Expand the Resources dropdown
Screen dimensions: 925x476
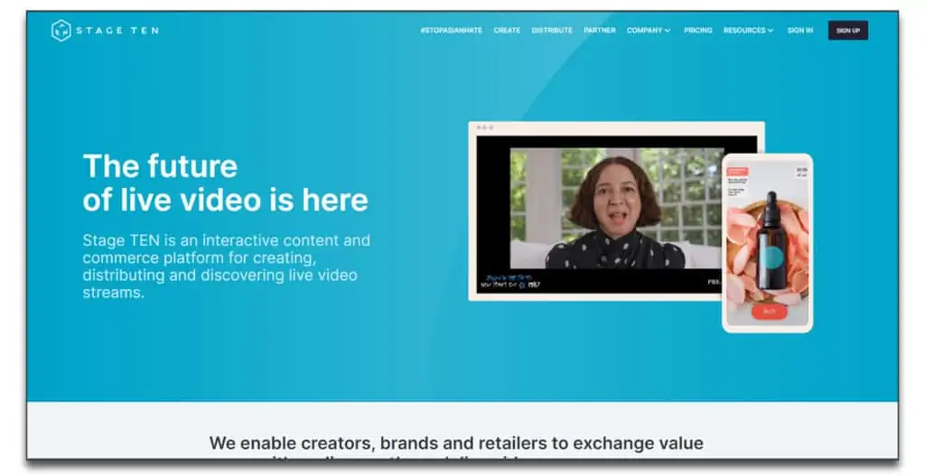748,30
